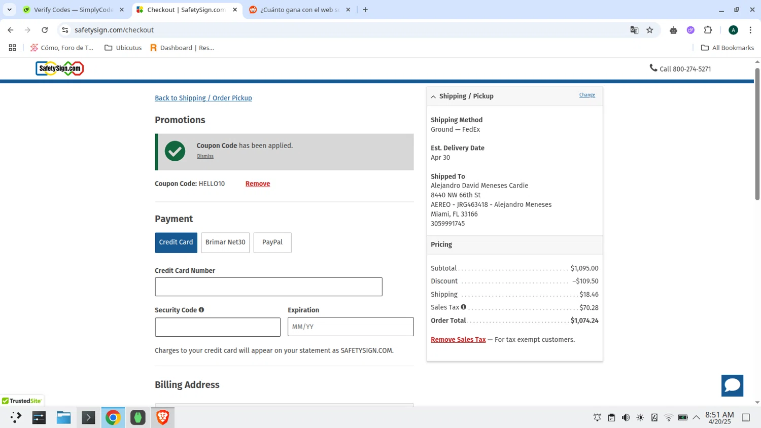Go back with the browser back arrow
The width and height of the screenshot is (761, 428).
tap(11, 30)
